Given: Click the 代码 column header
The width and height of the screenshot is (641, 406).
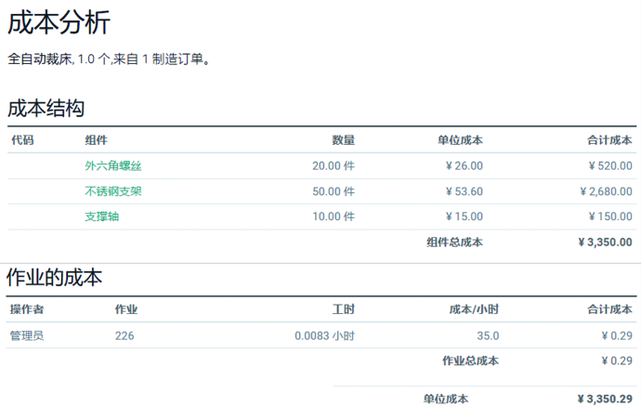Looking at the screenshot, I should pyautogui.click(x=22, y=140).
